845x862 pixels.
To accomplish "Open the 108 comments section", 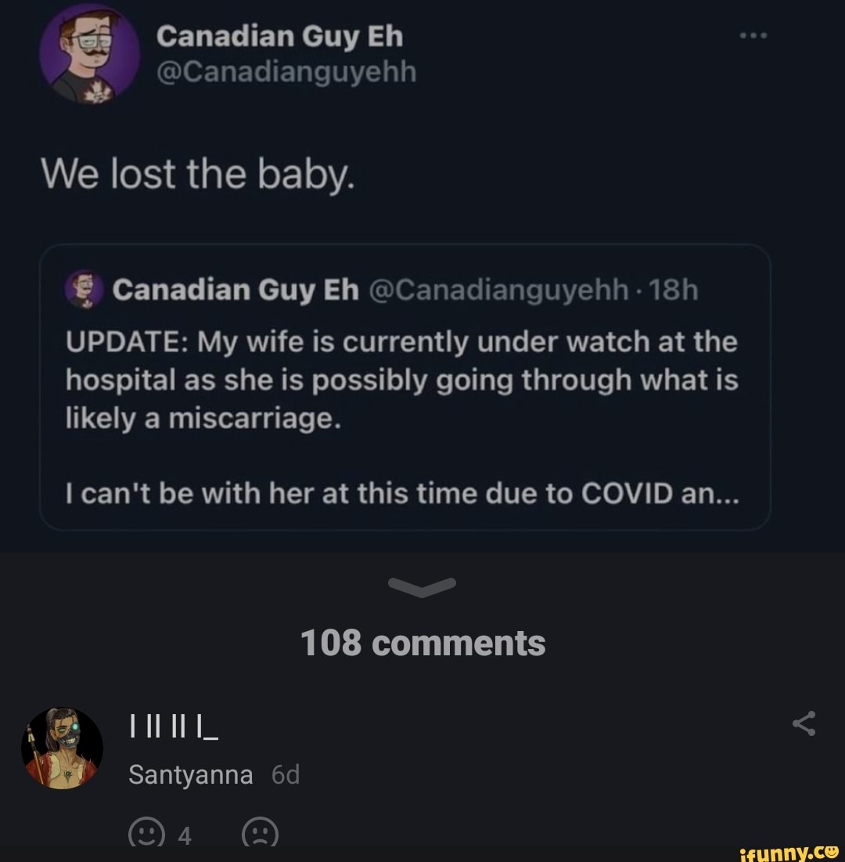I will [422, 642].
